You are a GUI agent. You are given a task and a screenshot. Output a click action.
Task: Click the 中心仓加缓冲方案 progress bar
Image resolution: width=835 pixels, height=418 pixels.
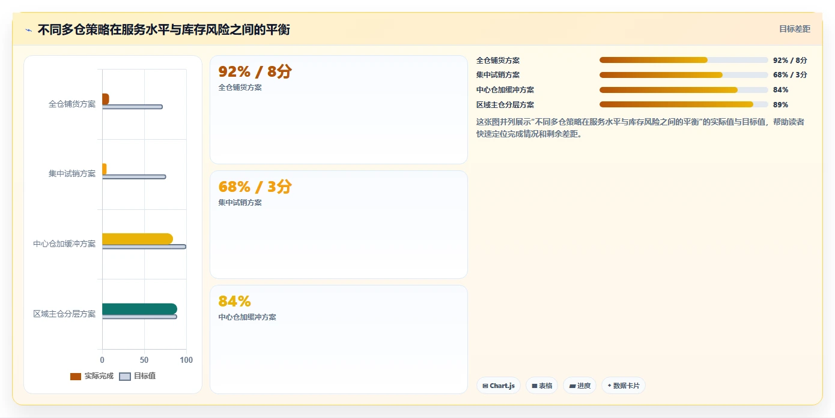coord(684,90)
